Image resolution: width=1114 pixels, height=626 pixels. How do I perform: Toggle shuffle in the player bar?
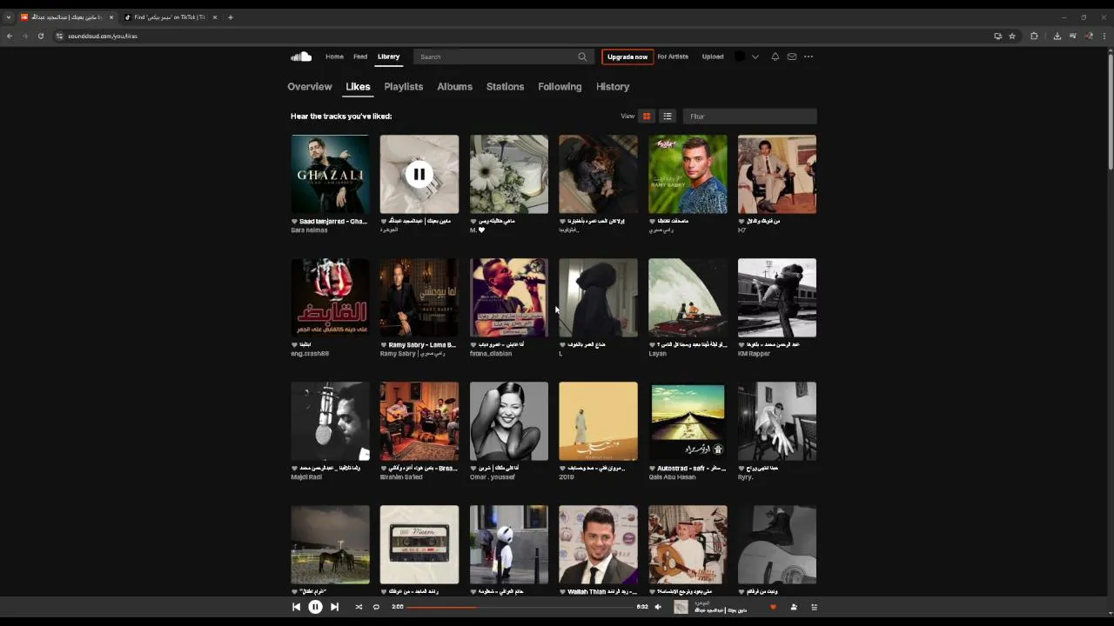(x=359, y=607)
